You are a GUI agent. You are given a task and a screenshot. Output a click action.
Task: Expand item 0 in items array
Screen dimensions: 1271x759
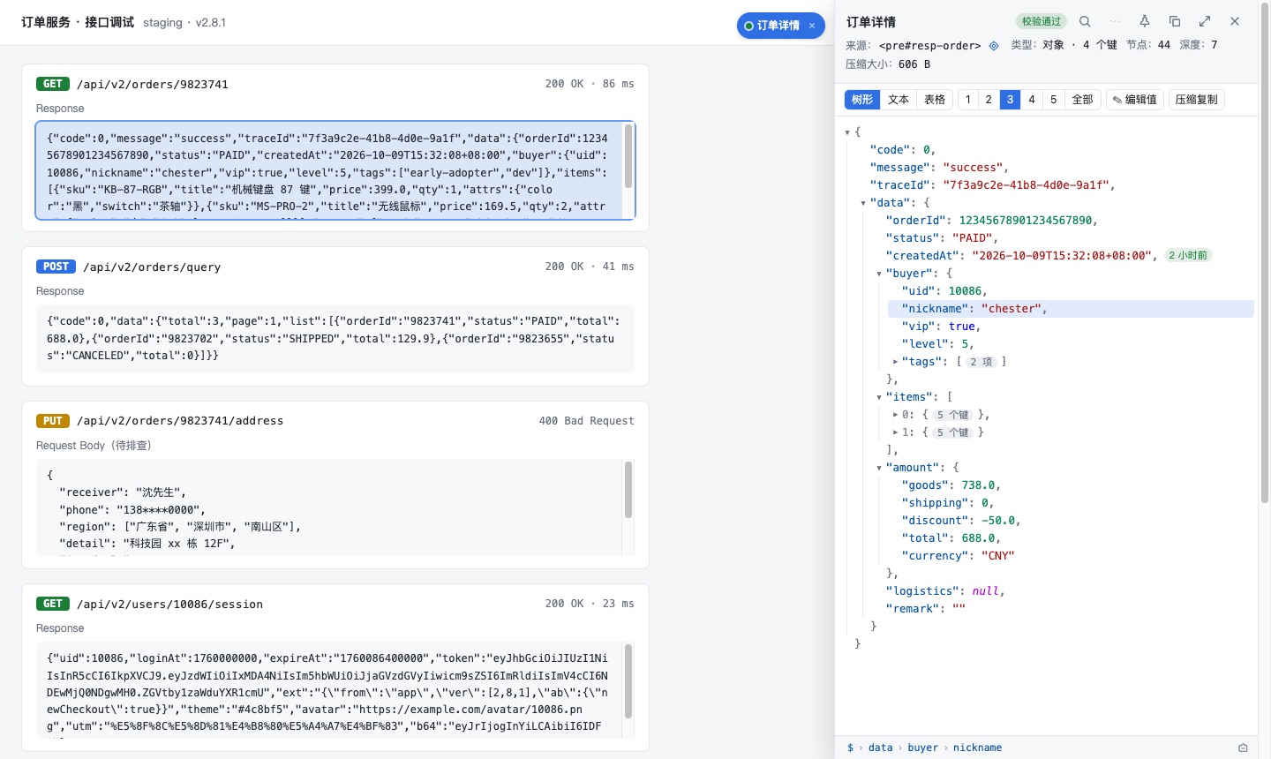tap(895, 415)
